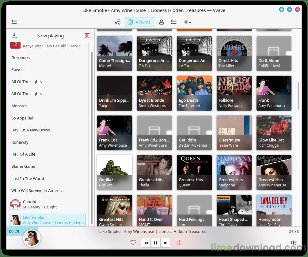Clear the Now playing queue with trash icon
308x257 pixels.
coord(87,35)
